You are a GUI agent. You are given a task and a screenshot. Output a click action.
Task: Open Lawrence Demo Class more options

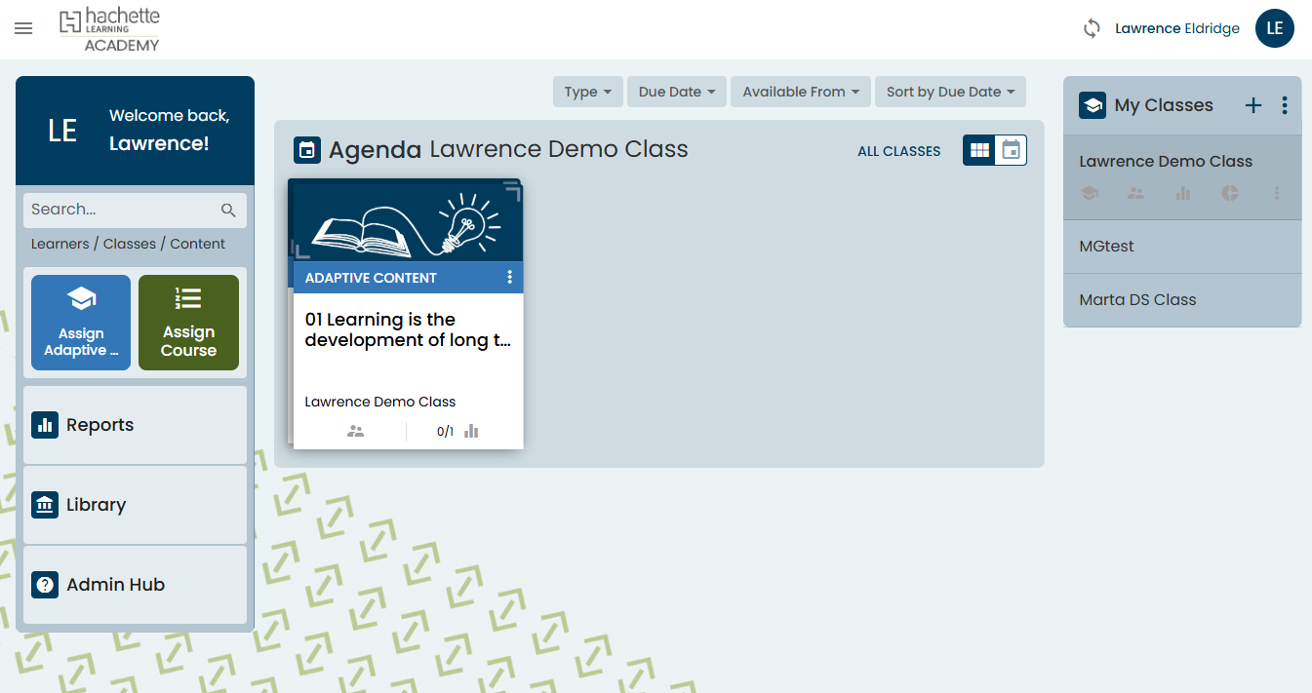pos(1277,193)
